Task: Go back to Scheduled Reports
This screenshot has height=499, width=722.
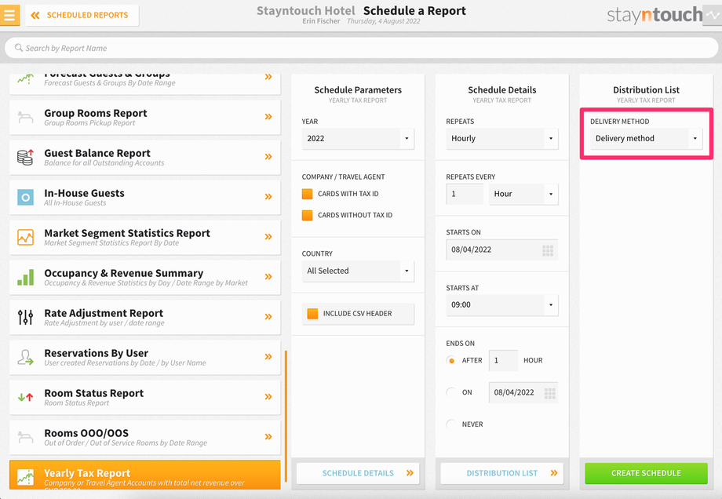Action: pyautogui.click(x=82, y=15)
